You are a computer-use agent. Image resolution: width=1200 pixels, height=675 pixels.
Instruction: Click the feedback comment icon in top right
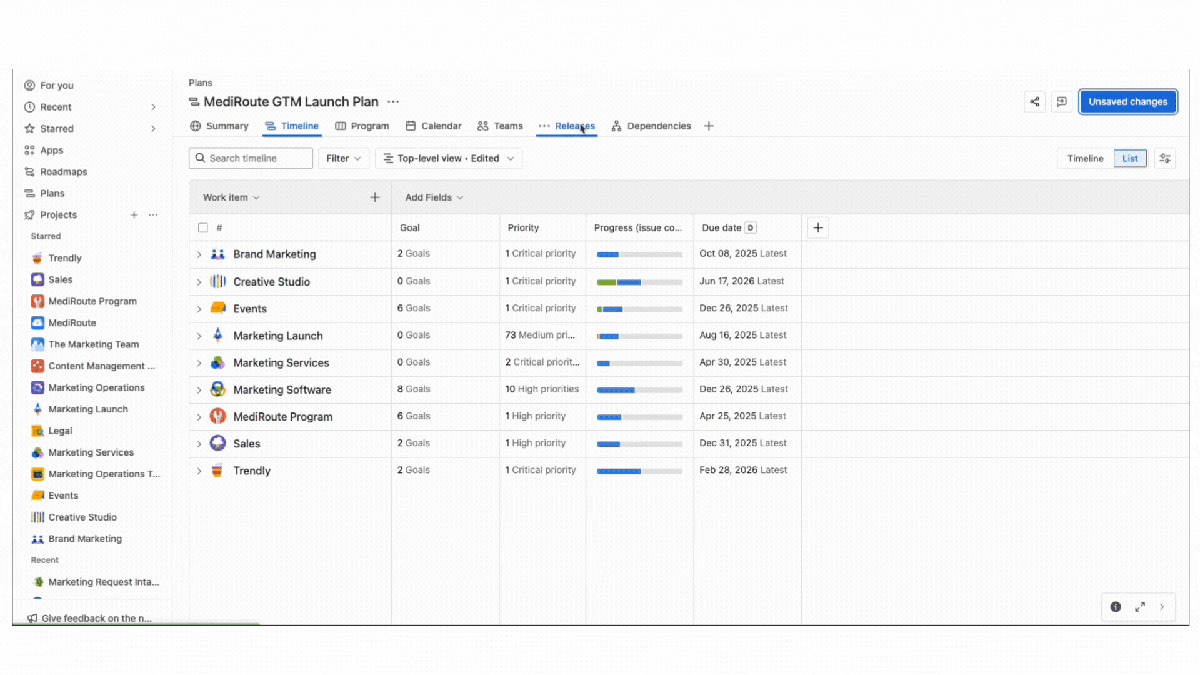click(x=1061, y=101)
